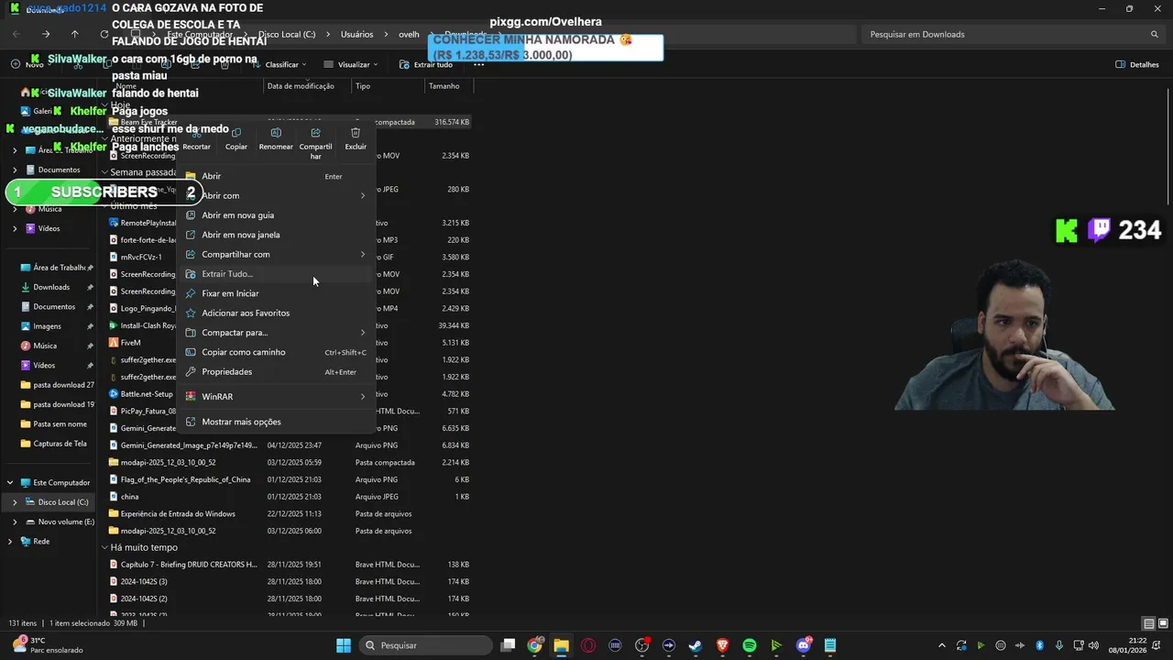Expand the Abrir com submenu

click(x=363, y=195)
